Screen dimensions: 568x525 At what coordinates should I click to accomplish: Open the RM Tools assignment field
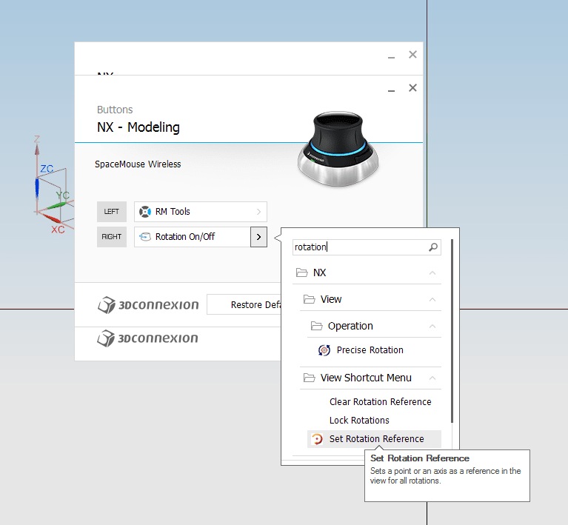click(201, 212)
